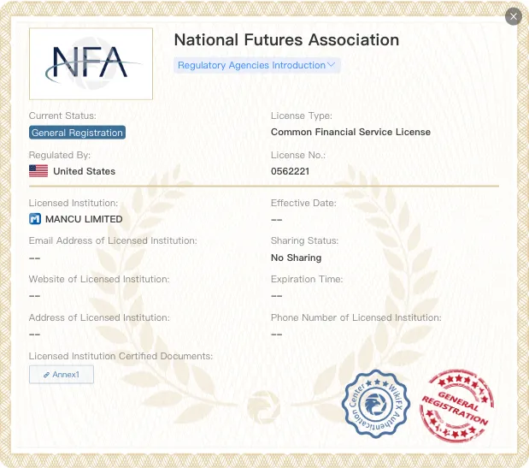
Task: Click the Effective Date label
Action: pyautogui.click(x=303, y=203)
